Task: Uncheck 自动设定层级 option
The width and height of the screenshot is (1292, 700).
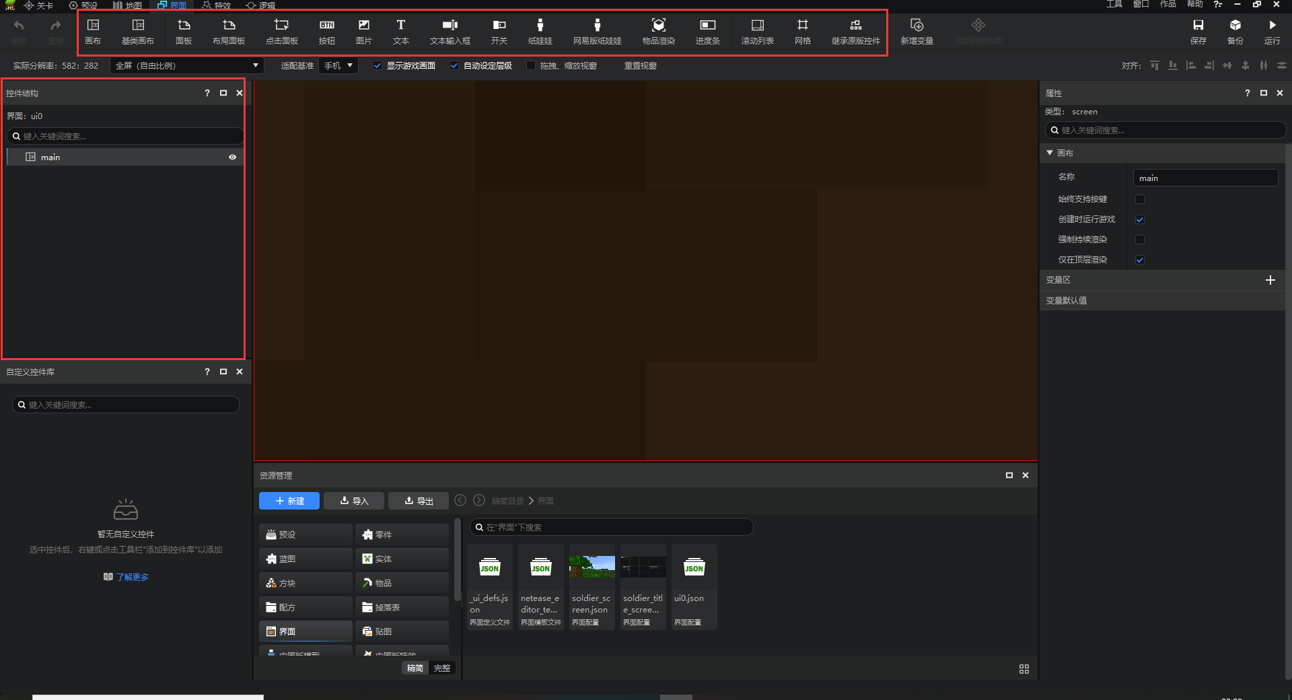Action: pyautogui.click(x=454, y=66)
